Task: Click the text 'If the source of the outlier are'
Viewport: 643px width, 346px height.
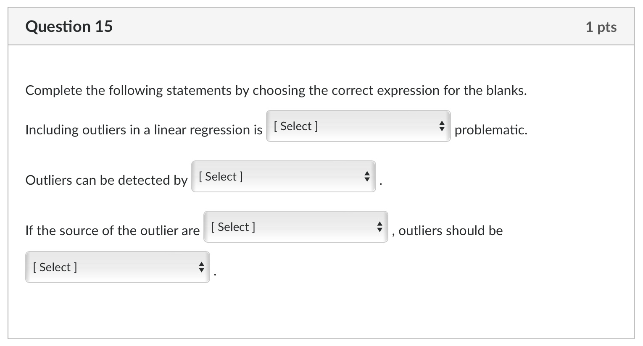Action: tap(112, 231)
